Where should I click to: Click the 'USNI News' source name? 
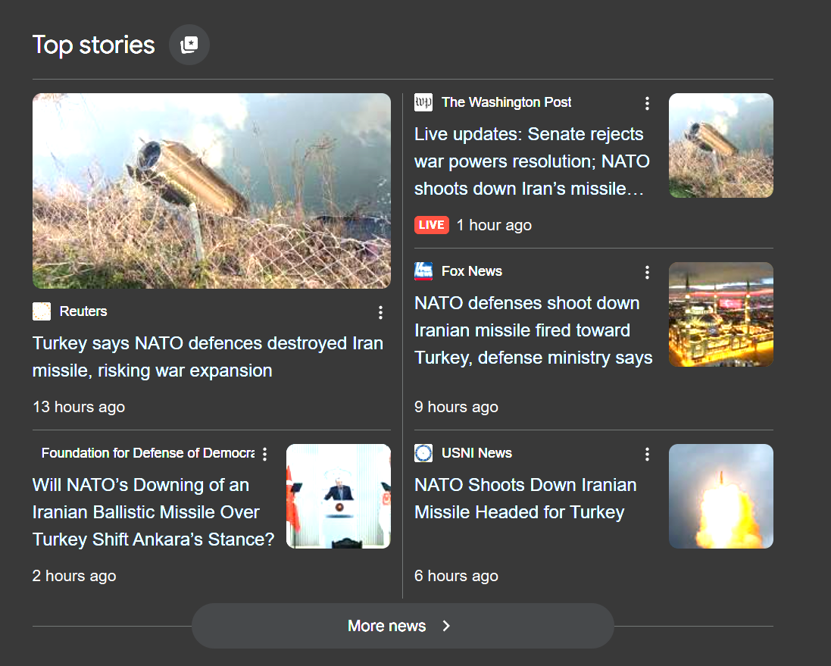pos(476,453)
